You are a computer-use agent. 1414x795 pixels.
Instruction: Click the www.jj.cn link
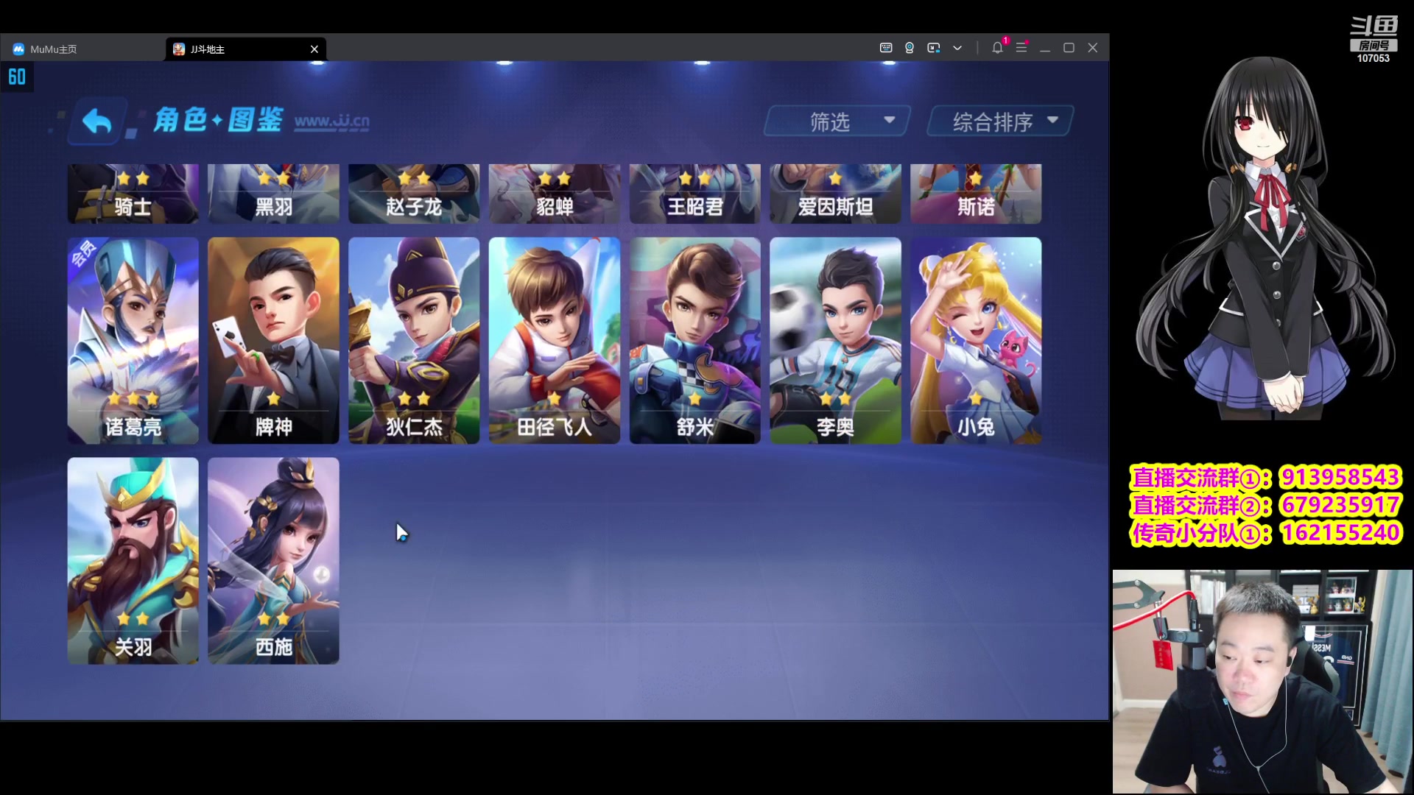(x=332, y=121)
